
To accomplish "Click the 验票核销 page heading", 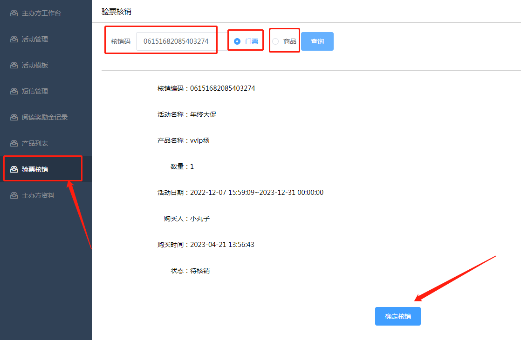I will tap(116, 12).
